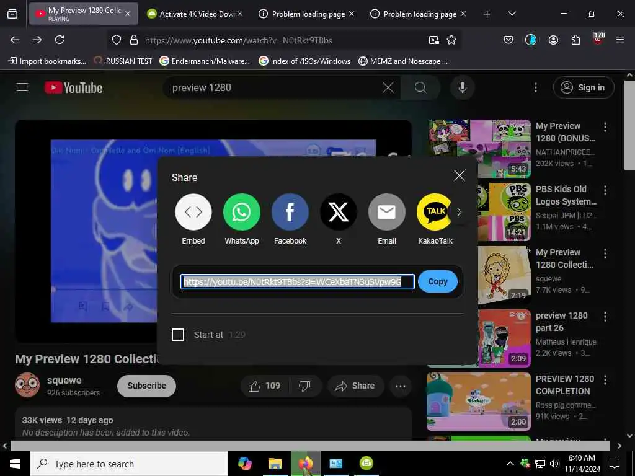Viewport: 635px width, 476px height.
Task: Open options for squewe My Preview 1280 Collection
Action: tap(605, 253)
